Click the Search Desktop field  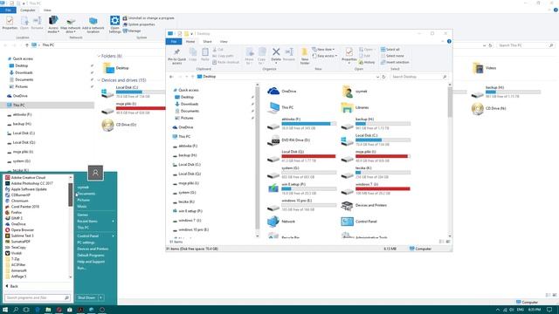(418, 77)
